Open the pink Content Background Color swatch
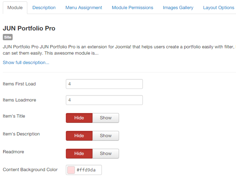This screenshot has width=236, height=176. pos(71,170)
